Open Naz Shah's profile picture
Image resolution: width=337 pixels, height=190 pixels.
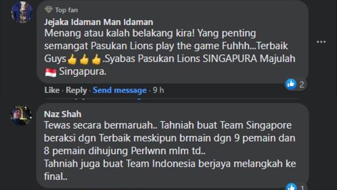point(21,115)
